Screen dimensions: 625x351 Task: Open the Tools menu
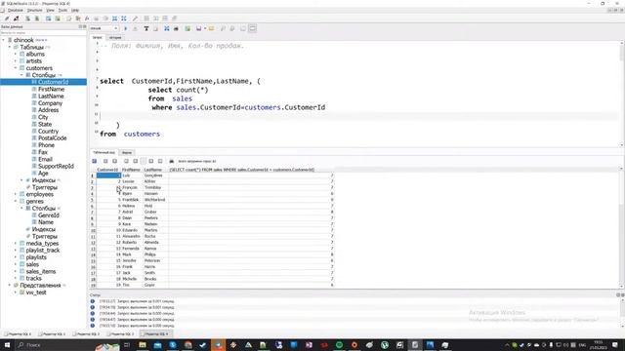(x=62, y=10)
